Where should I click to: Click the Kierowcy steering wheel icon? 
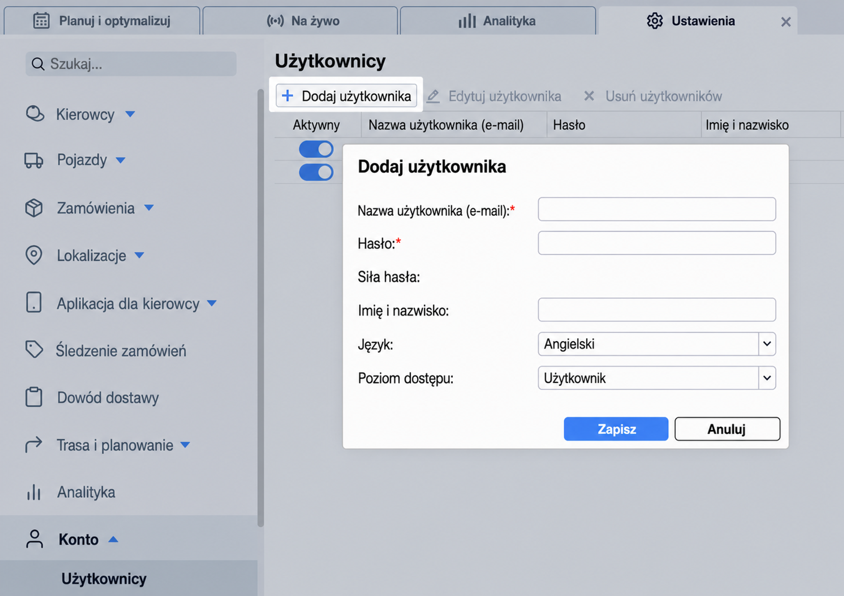pyautogui.click(x=35, y=114)
